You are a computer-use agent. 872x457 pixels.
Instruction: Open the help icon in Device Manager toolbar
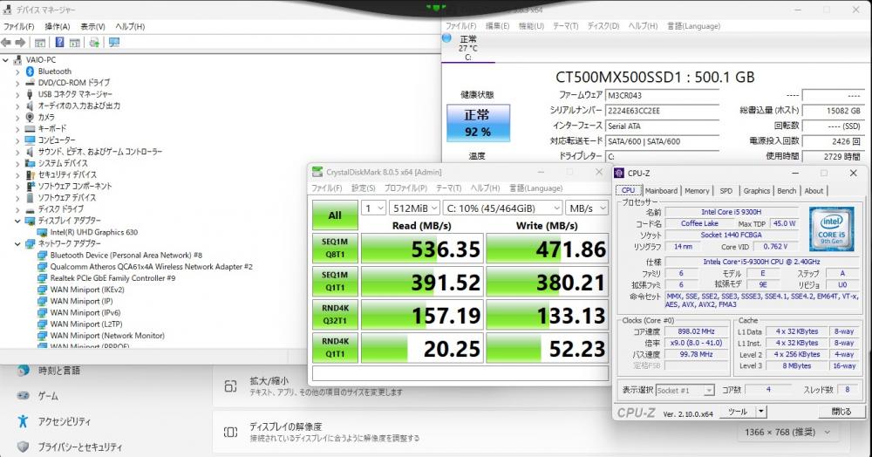59,42
